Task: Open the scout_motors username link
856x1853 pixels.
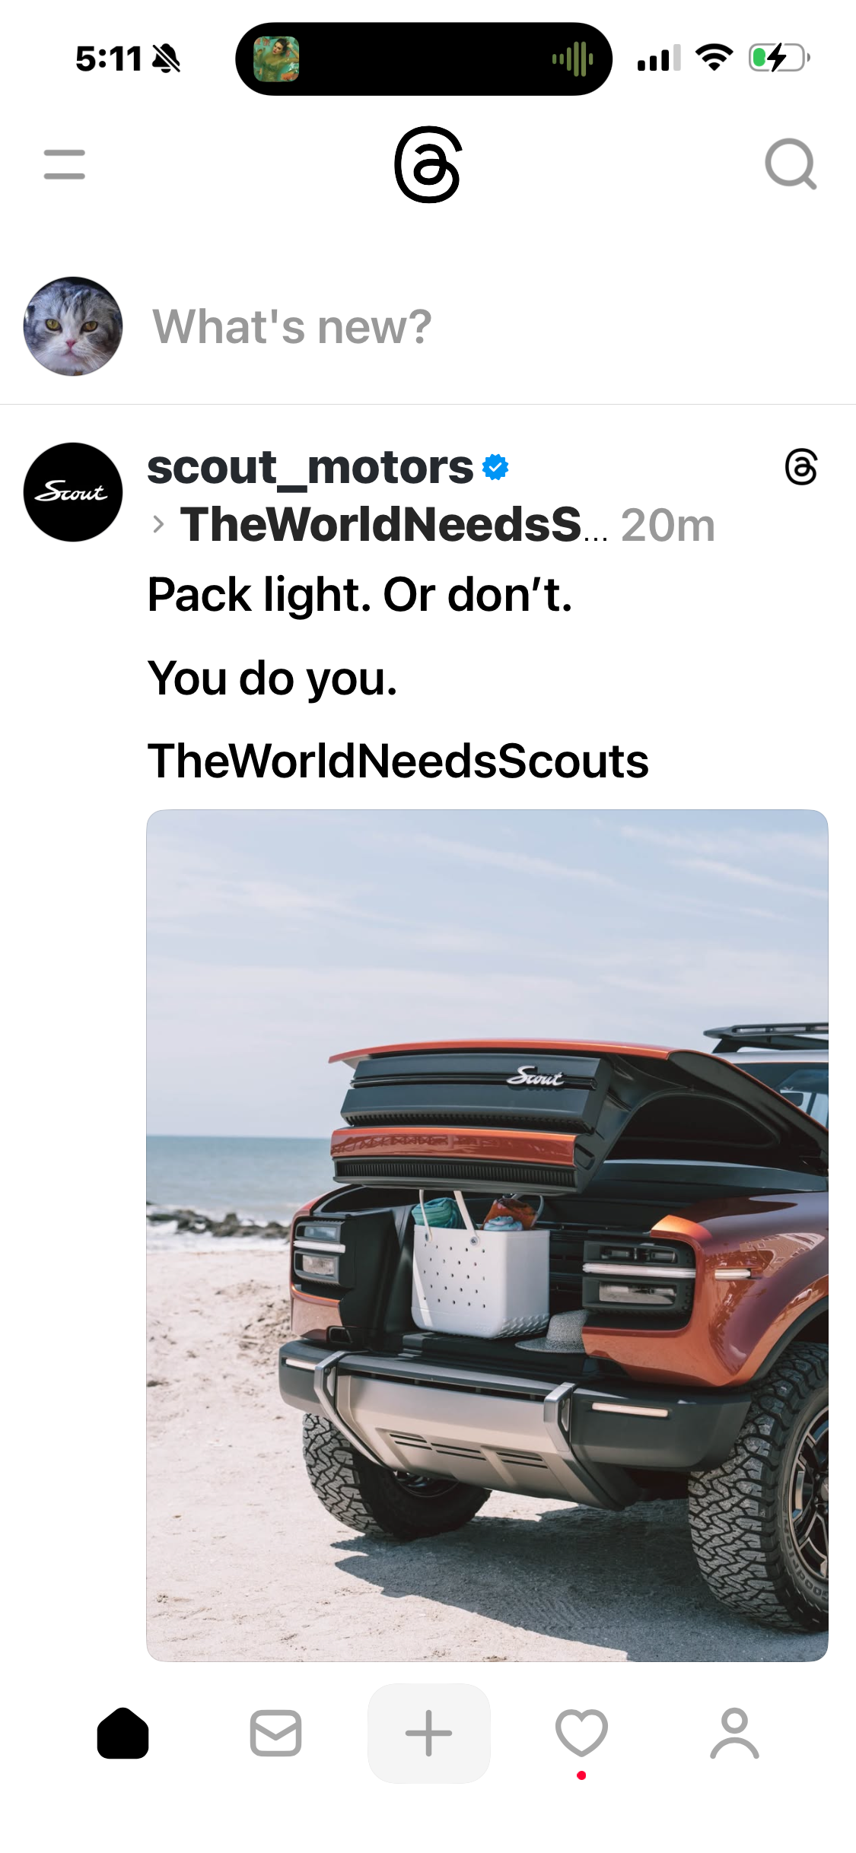Action: point(310,466)
